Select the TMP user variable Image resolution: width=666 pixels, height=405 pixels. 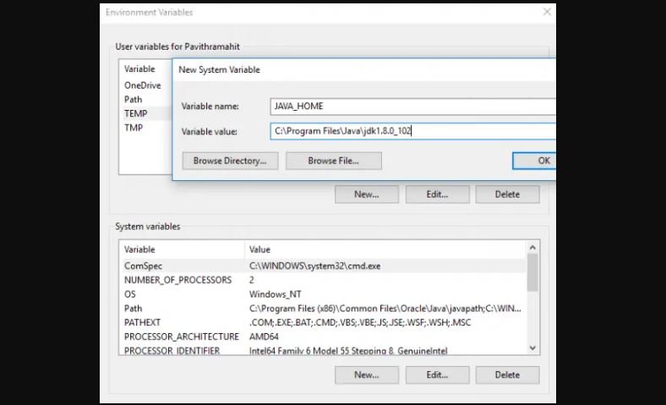point(134,128)
